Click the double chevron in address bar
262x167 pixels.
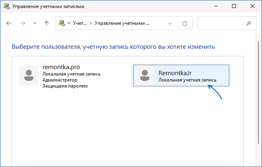[x=69, y=23]
